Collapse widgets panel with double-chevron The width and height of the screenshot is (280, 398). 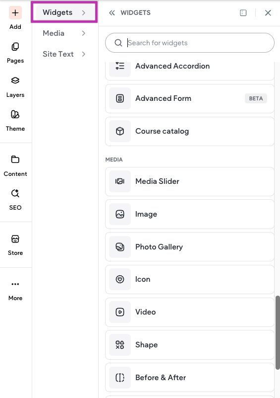pos(112,13)
